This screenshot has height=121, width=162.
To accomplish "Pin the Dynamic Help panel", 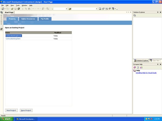I will pyautogui.click(x=158, y=64).
